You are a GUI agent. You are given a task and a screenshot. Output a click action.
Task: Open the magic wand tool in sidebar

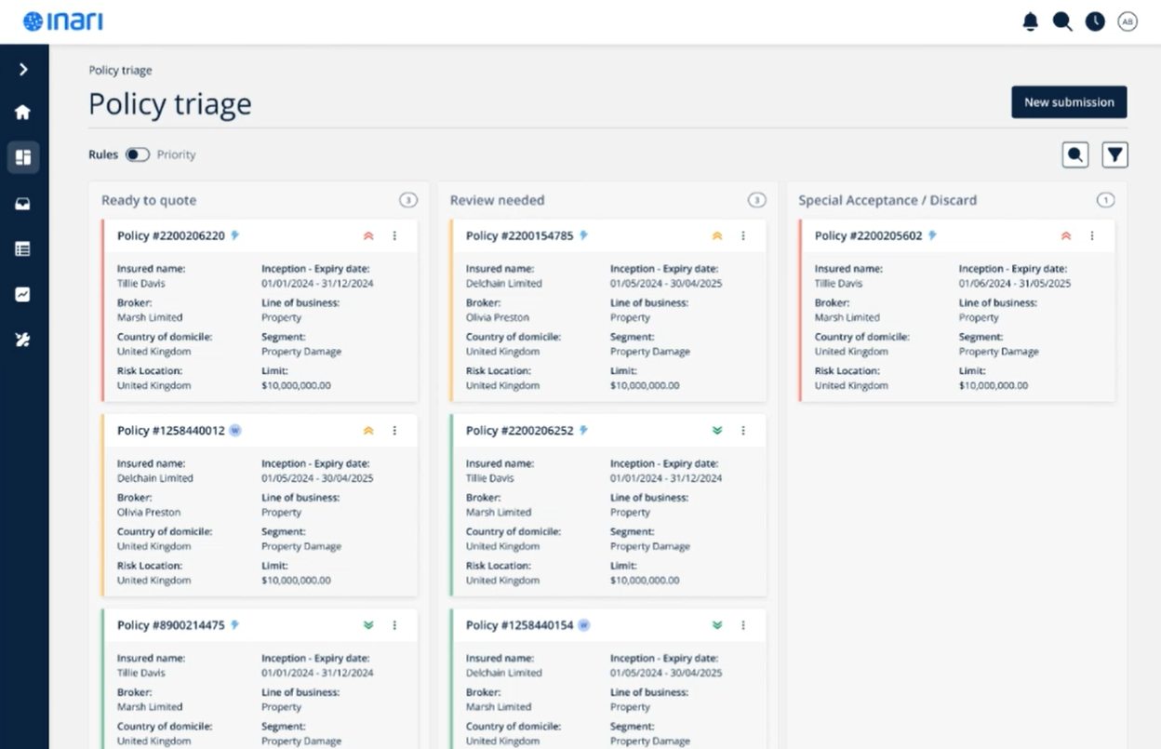[x=22, y=340]
